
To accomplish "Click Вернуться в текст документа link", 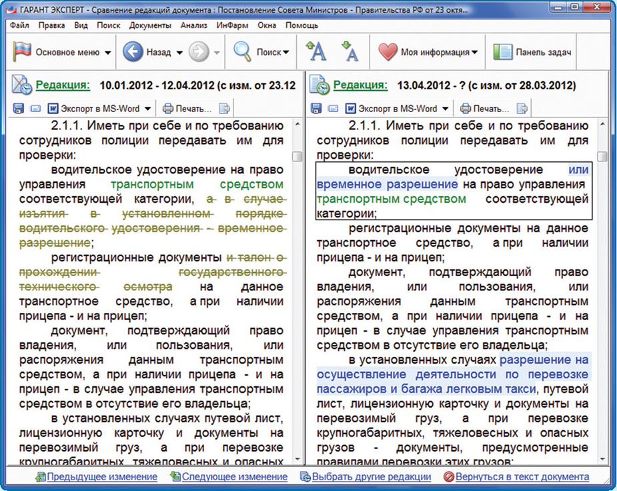I will click(522, 477).
